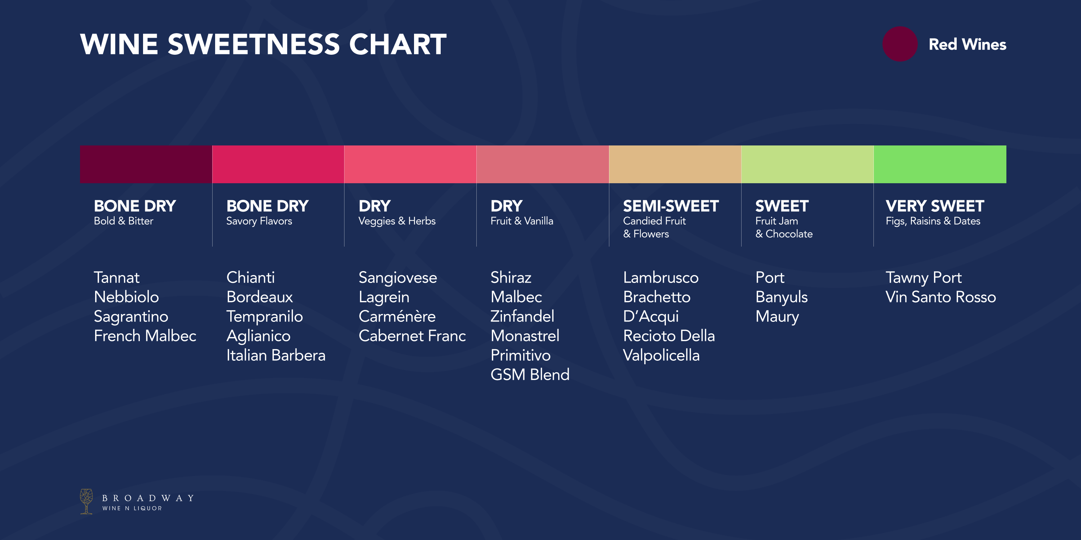Select the tan Semi-Sweet color block
The image size is (1081, 540).
[675, 165]
